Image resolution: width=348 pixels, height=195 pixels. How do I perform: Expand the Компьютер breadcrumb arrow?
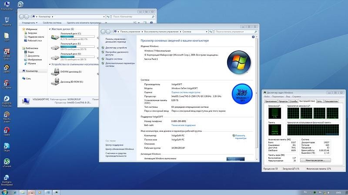(x=53, y=17)
